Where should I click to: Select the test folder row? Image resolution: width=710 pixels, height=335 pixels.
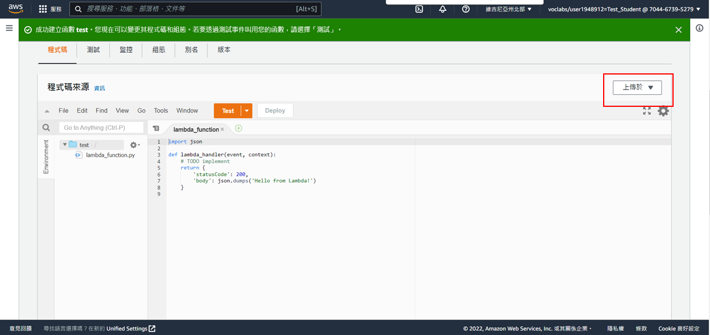[92, 145]
